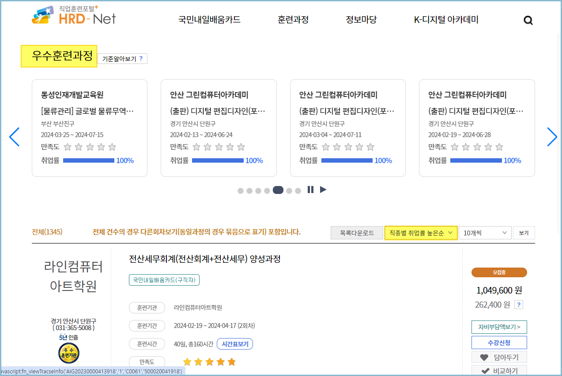Open the 전산세무회계 course detail link

pos(205,260)
